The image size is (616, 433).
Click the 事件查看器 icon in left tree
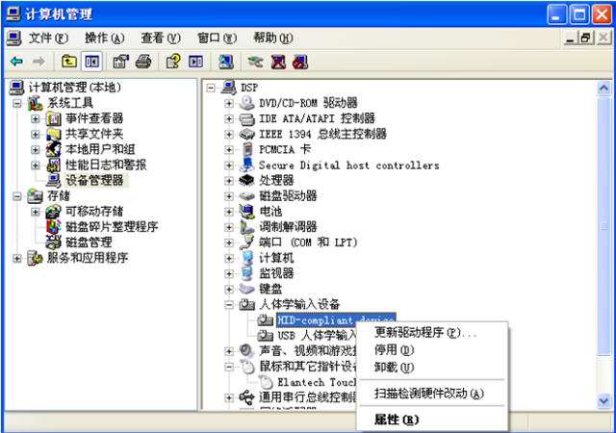[54, 118]
